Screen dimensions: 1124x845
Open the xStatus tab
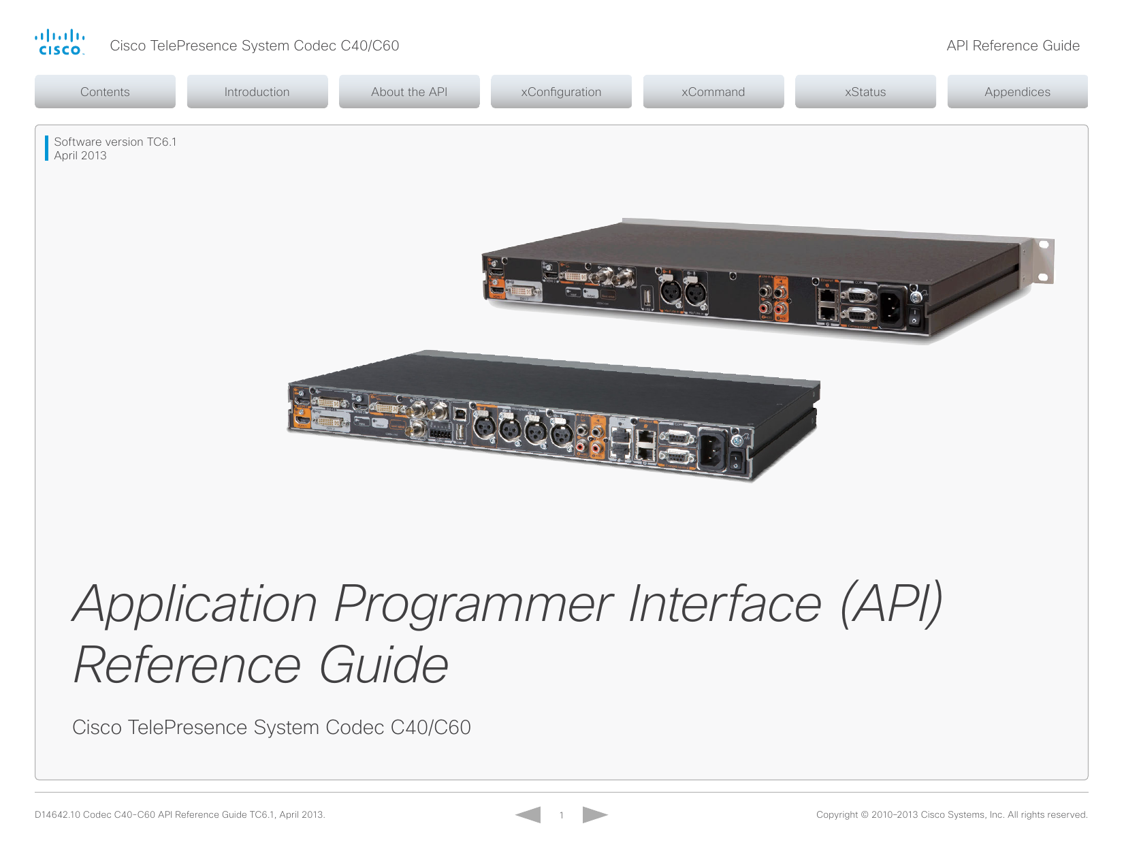[865, 92]
